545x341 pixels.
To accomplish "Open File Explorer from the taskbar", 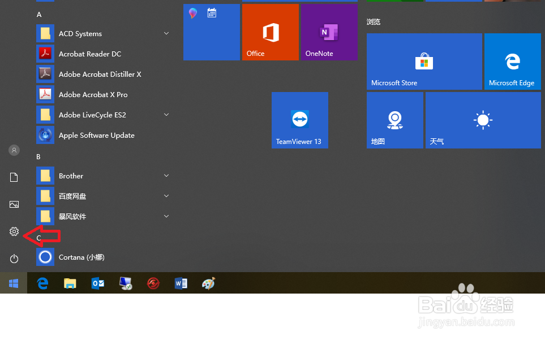I will 70,283.
